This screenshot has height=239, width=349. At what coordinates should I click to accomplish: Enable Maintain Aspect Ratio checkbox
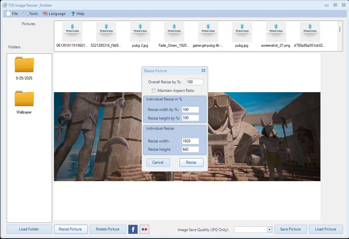(154, 91)
